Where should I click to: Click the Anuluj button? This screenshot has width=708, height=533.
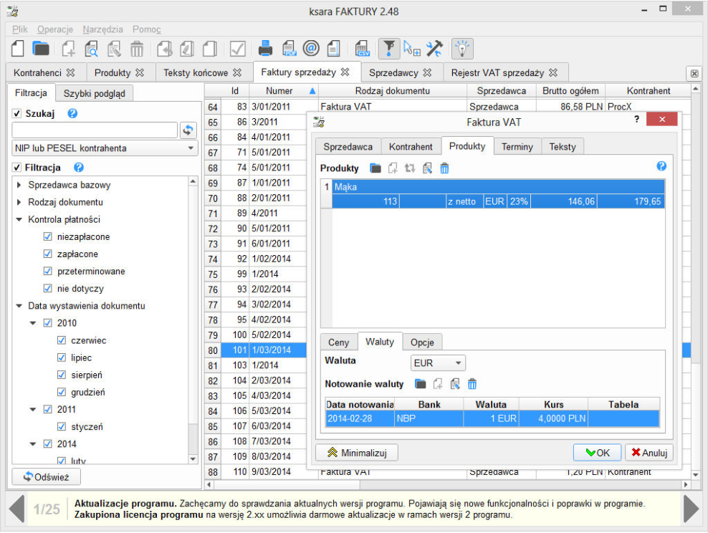point(649,453)
